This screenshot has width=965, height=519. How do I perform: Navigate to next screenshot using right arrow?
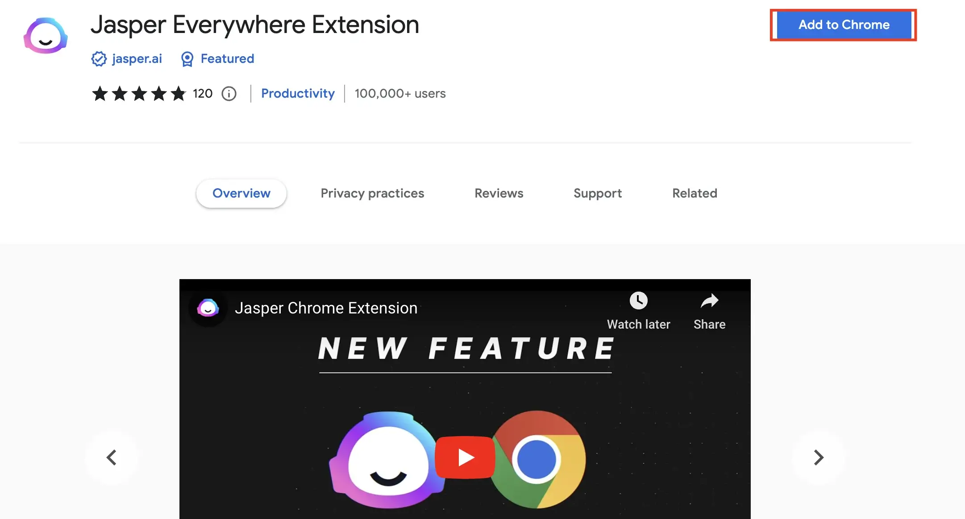818,457
